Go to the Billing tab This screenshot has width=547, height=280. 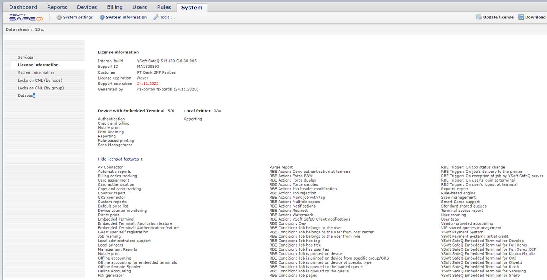[x=115, y=7]
